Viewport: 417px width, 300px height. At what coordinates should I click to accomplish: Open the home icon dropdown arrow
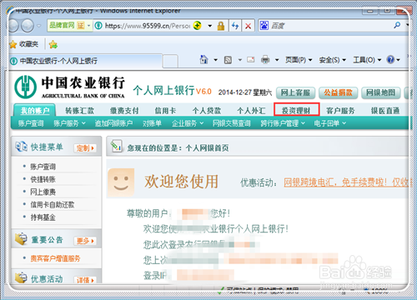(x=215, y=60)
